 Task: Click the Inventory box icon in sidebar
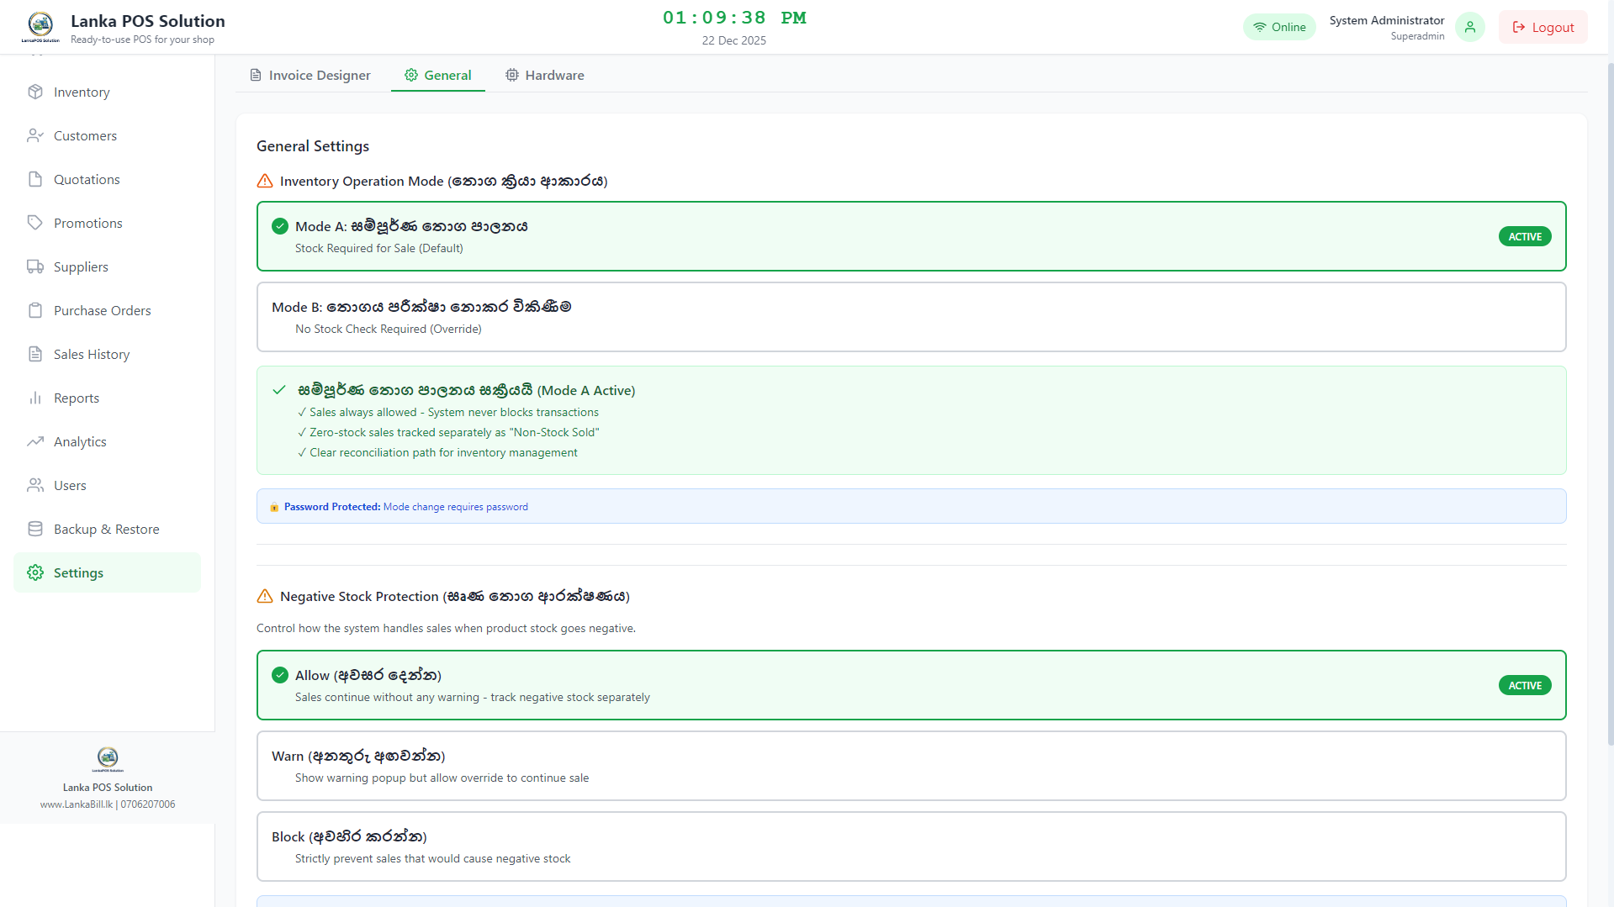pos(35,92)
